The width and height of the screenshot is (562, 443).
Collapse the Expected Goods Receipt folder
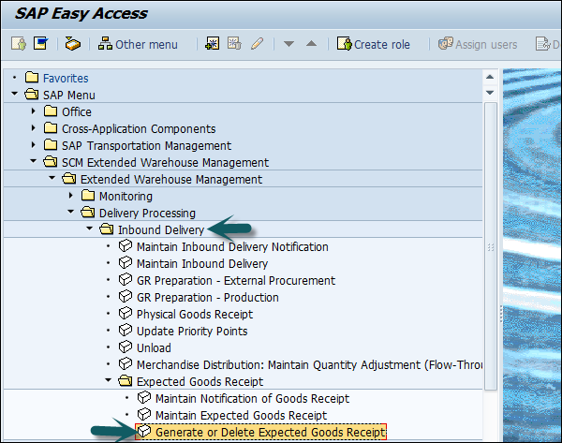[x=109, y=382]
